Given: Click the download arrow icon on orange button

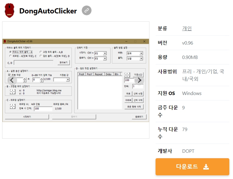Looking at the screenshot, I should [206, 167].
